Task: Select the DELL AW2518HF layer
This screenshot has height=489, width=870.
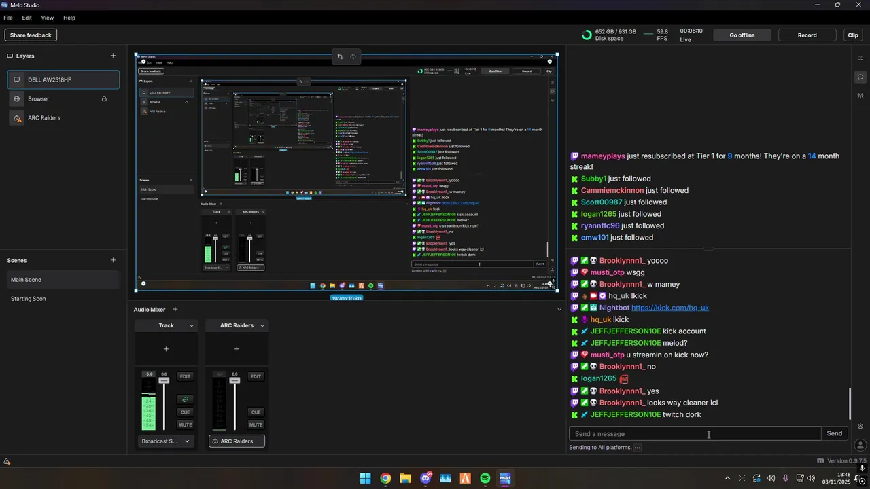Action: [63, 79]
